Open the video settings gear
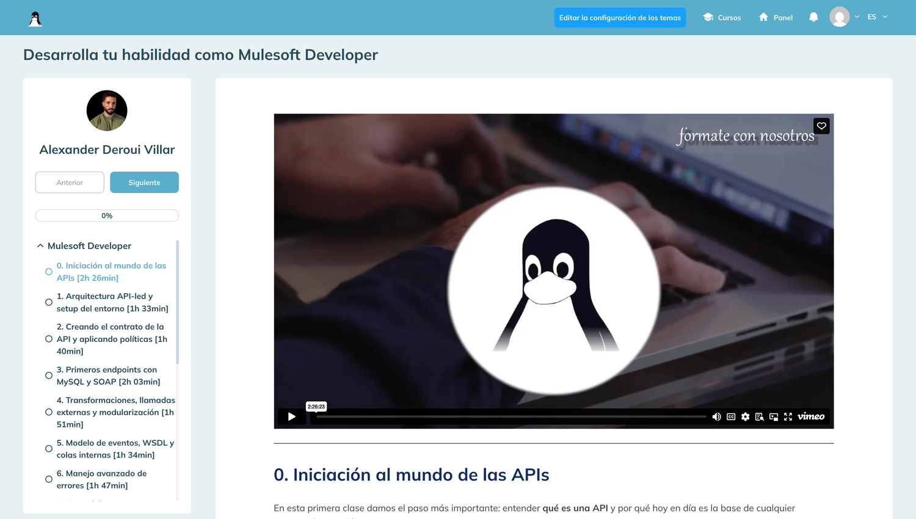The image size is (916, 519). 745,416
